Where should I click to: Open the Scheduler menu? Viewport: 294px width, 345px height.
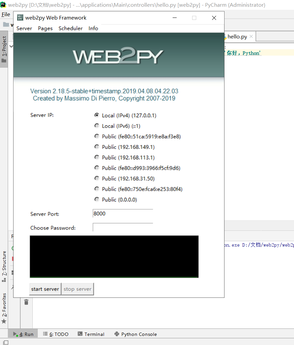click(70, 28)
